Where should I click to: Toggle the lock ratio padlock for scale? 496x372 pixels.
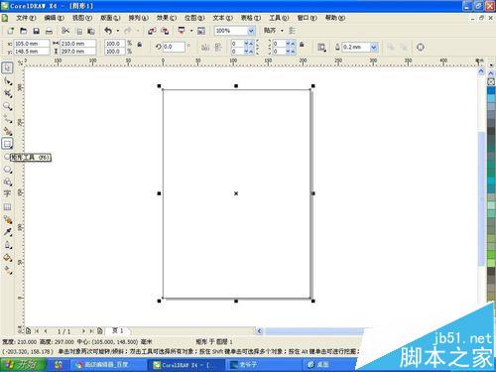tap(140, 44)
